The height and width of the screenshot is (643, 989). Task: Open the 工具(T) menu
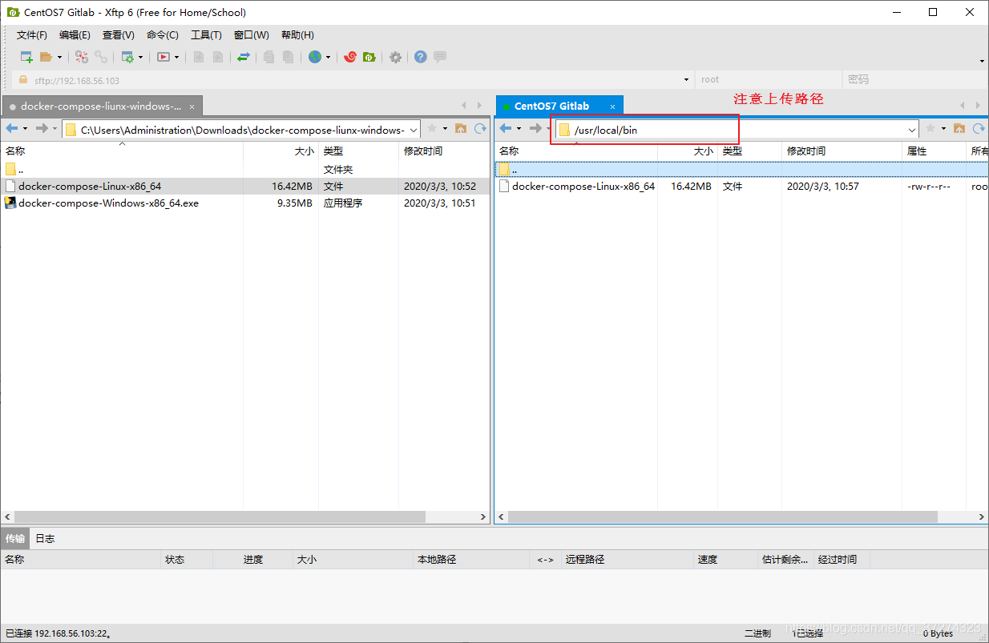[x=206, y=35]
